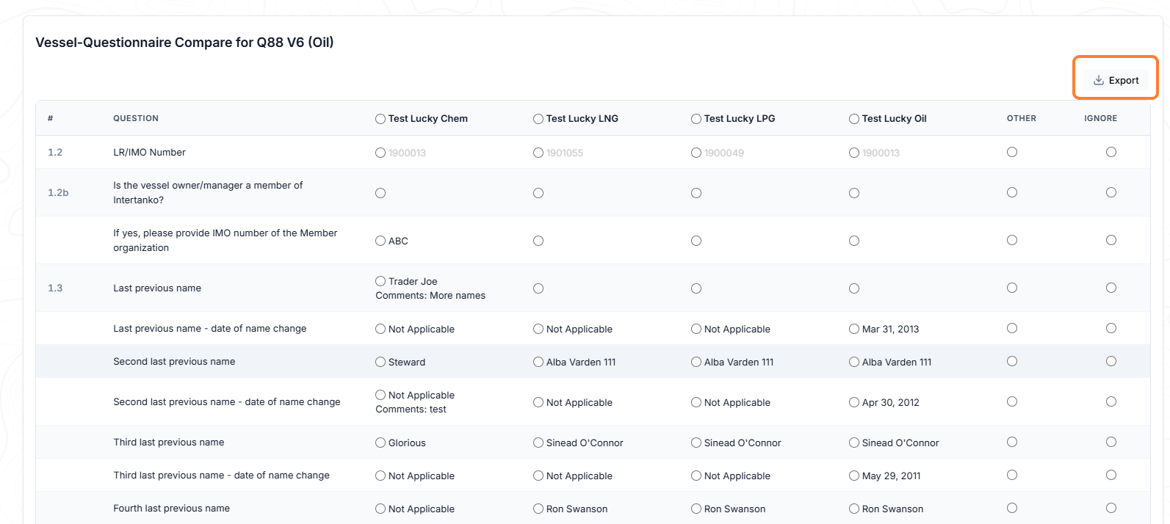Pick the ABC radio for Member organization IMO
Image resolution: width=1170 pixels, height=524 pixels.
380,241
